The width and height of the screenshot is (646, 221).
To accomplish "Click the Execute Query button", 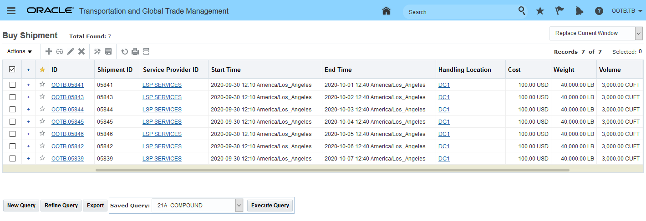I will pyautogui.click(x=270, y=206).
